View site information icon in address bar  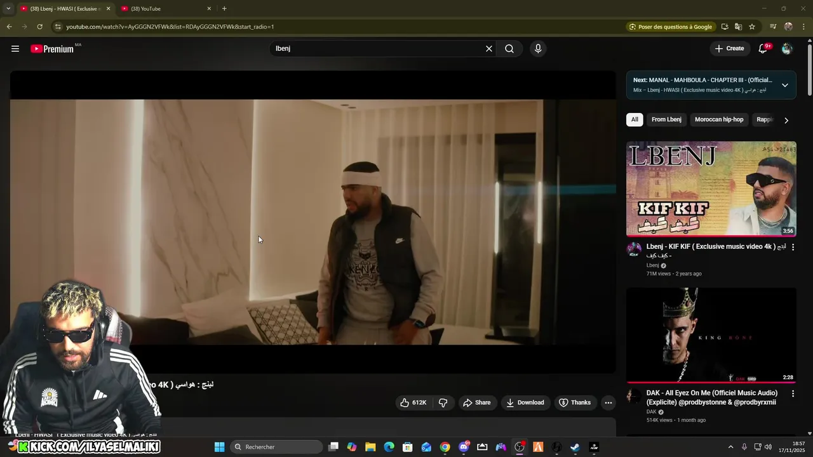point(58,27)
